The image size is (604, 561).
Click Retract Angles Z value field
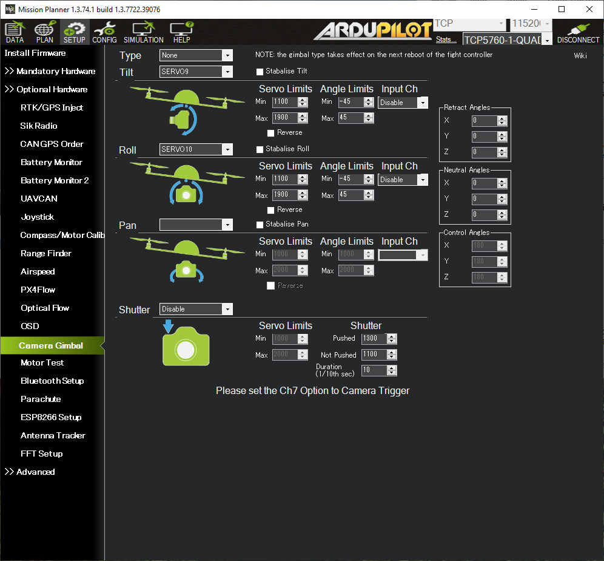pyautogui.click(x=485, y=152)
